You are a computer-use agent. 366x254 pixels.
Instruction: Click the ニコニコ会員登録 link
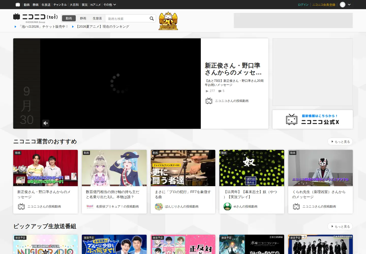(324, 5)
